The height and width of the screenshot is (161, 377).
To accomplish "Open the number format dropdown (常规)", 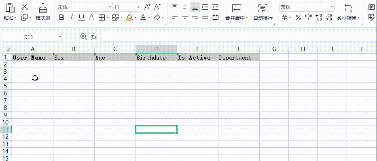I will point(332,7).
